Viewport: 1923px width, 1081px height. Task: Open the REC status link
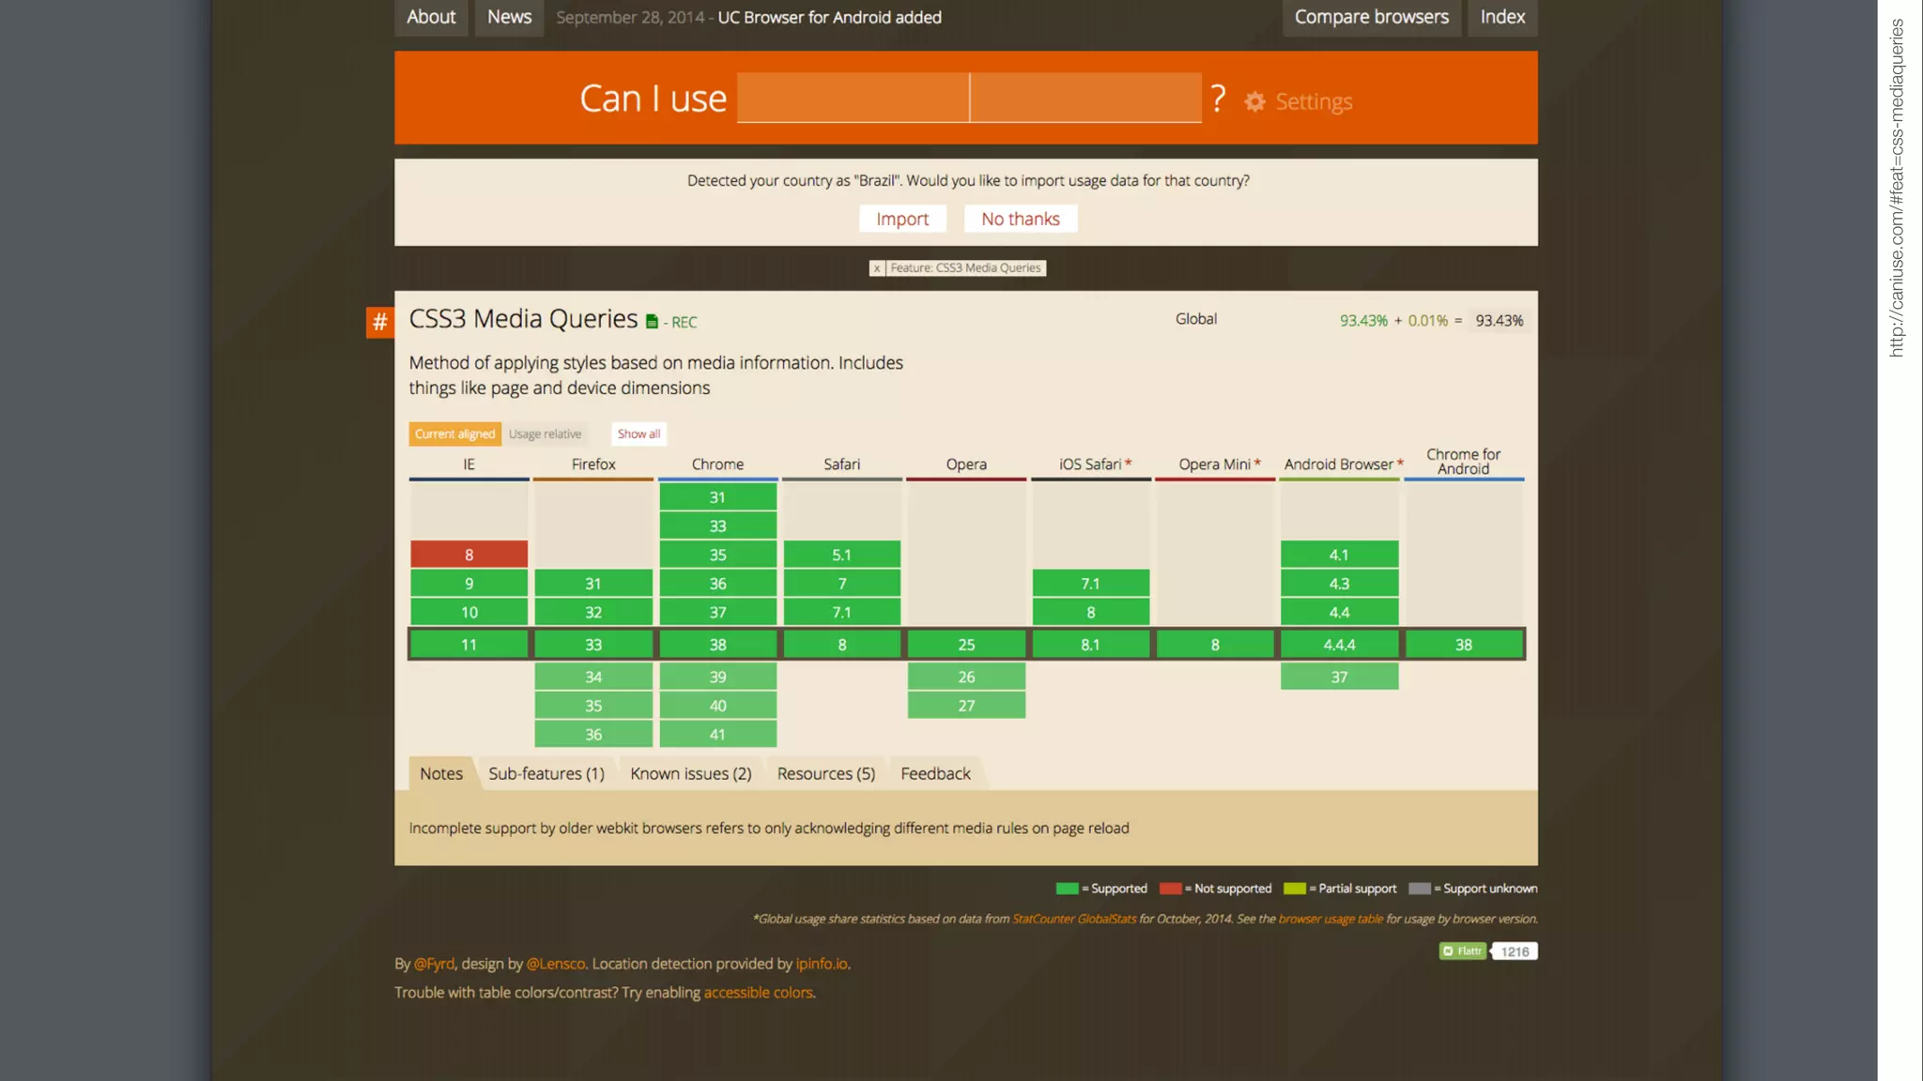click(684, 323)
